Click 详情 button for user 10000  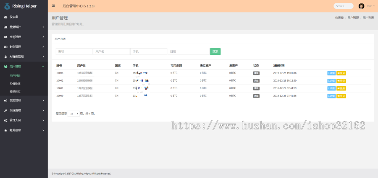point(331,96)
